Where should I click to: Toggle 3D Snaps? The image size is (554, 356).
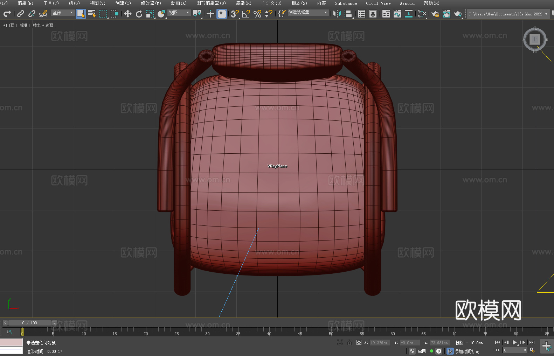click(x=235, y=14)
